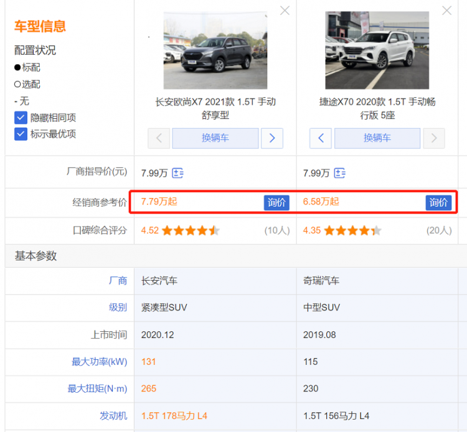Click previous arrow under 长安欧尚X7
Screen dimensions: 467x432
click(x=159, y=138)
